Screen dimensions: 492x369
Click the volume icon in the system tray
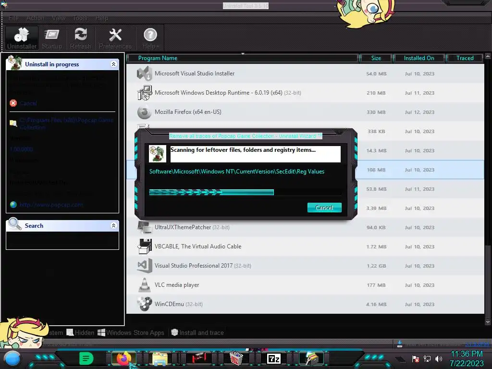(x=439, y=358)
